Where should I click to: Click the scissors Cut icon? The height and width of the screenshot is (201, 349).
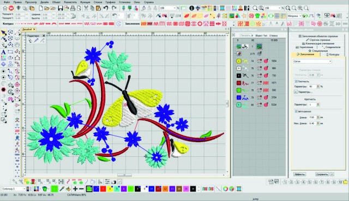pyautogui.click(x=86, y=8)
